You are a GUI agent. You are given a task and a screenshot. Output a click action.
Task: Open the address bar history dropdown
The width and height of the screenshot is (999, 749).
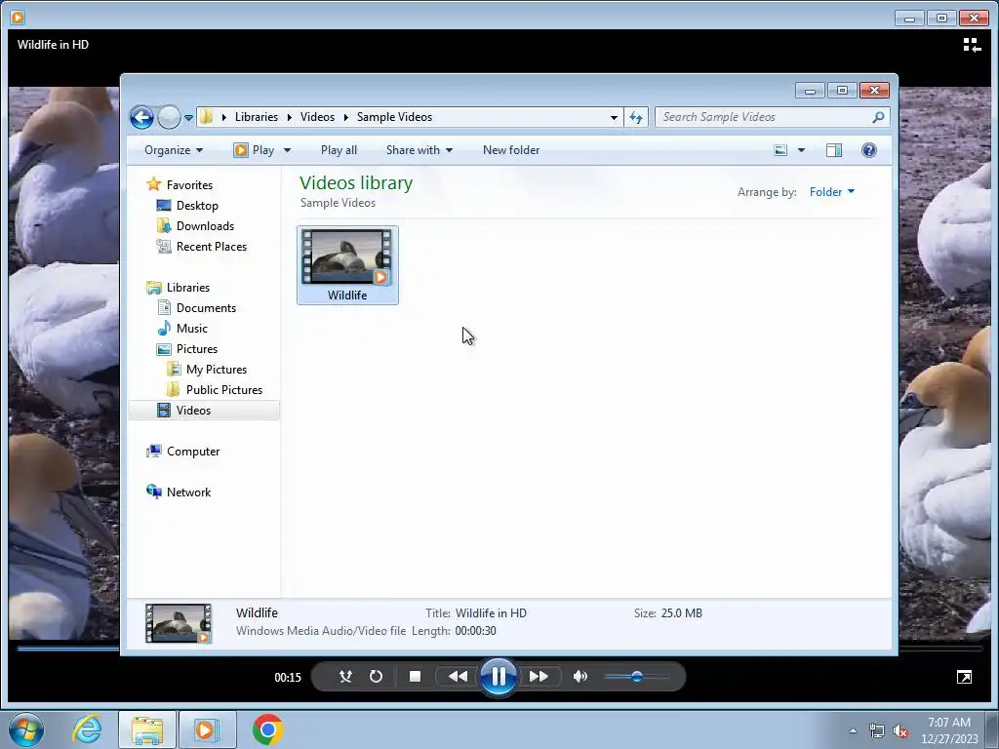coord(614,117)
